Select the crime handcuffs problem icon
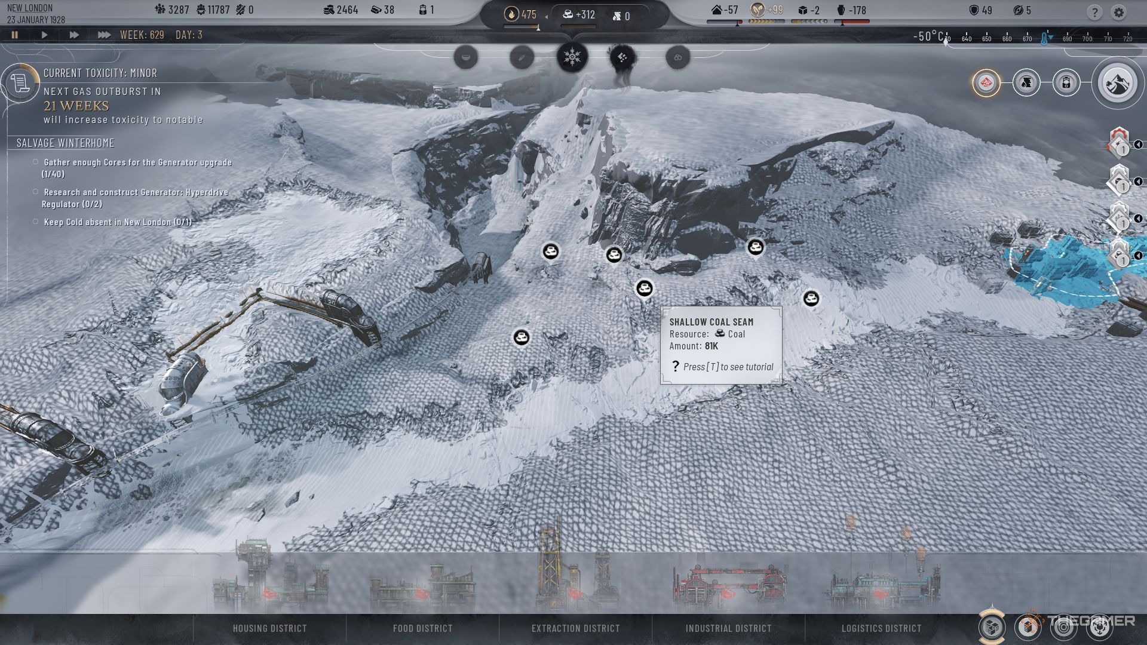 (x=678, y=57)
